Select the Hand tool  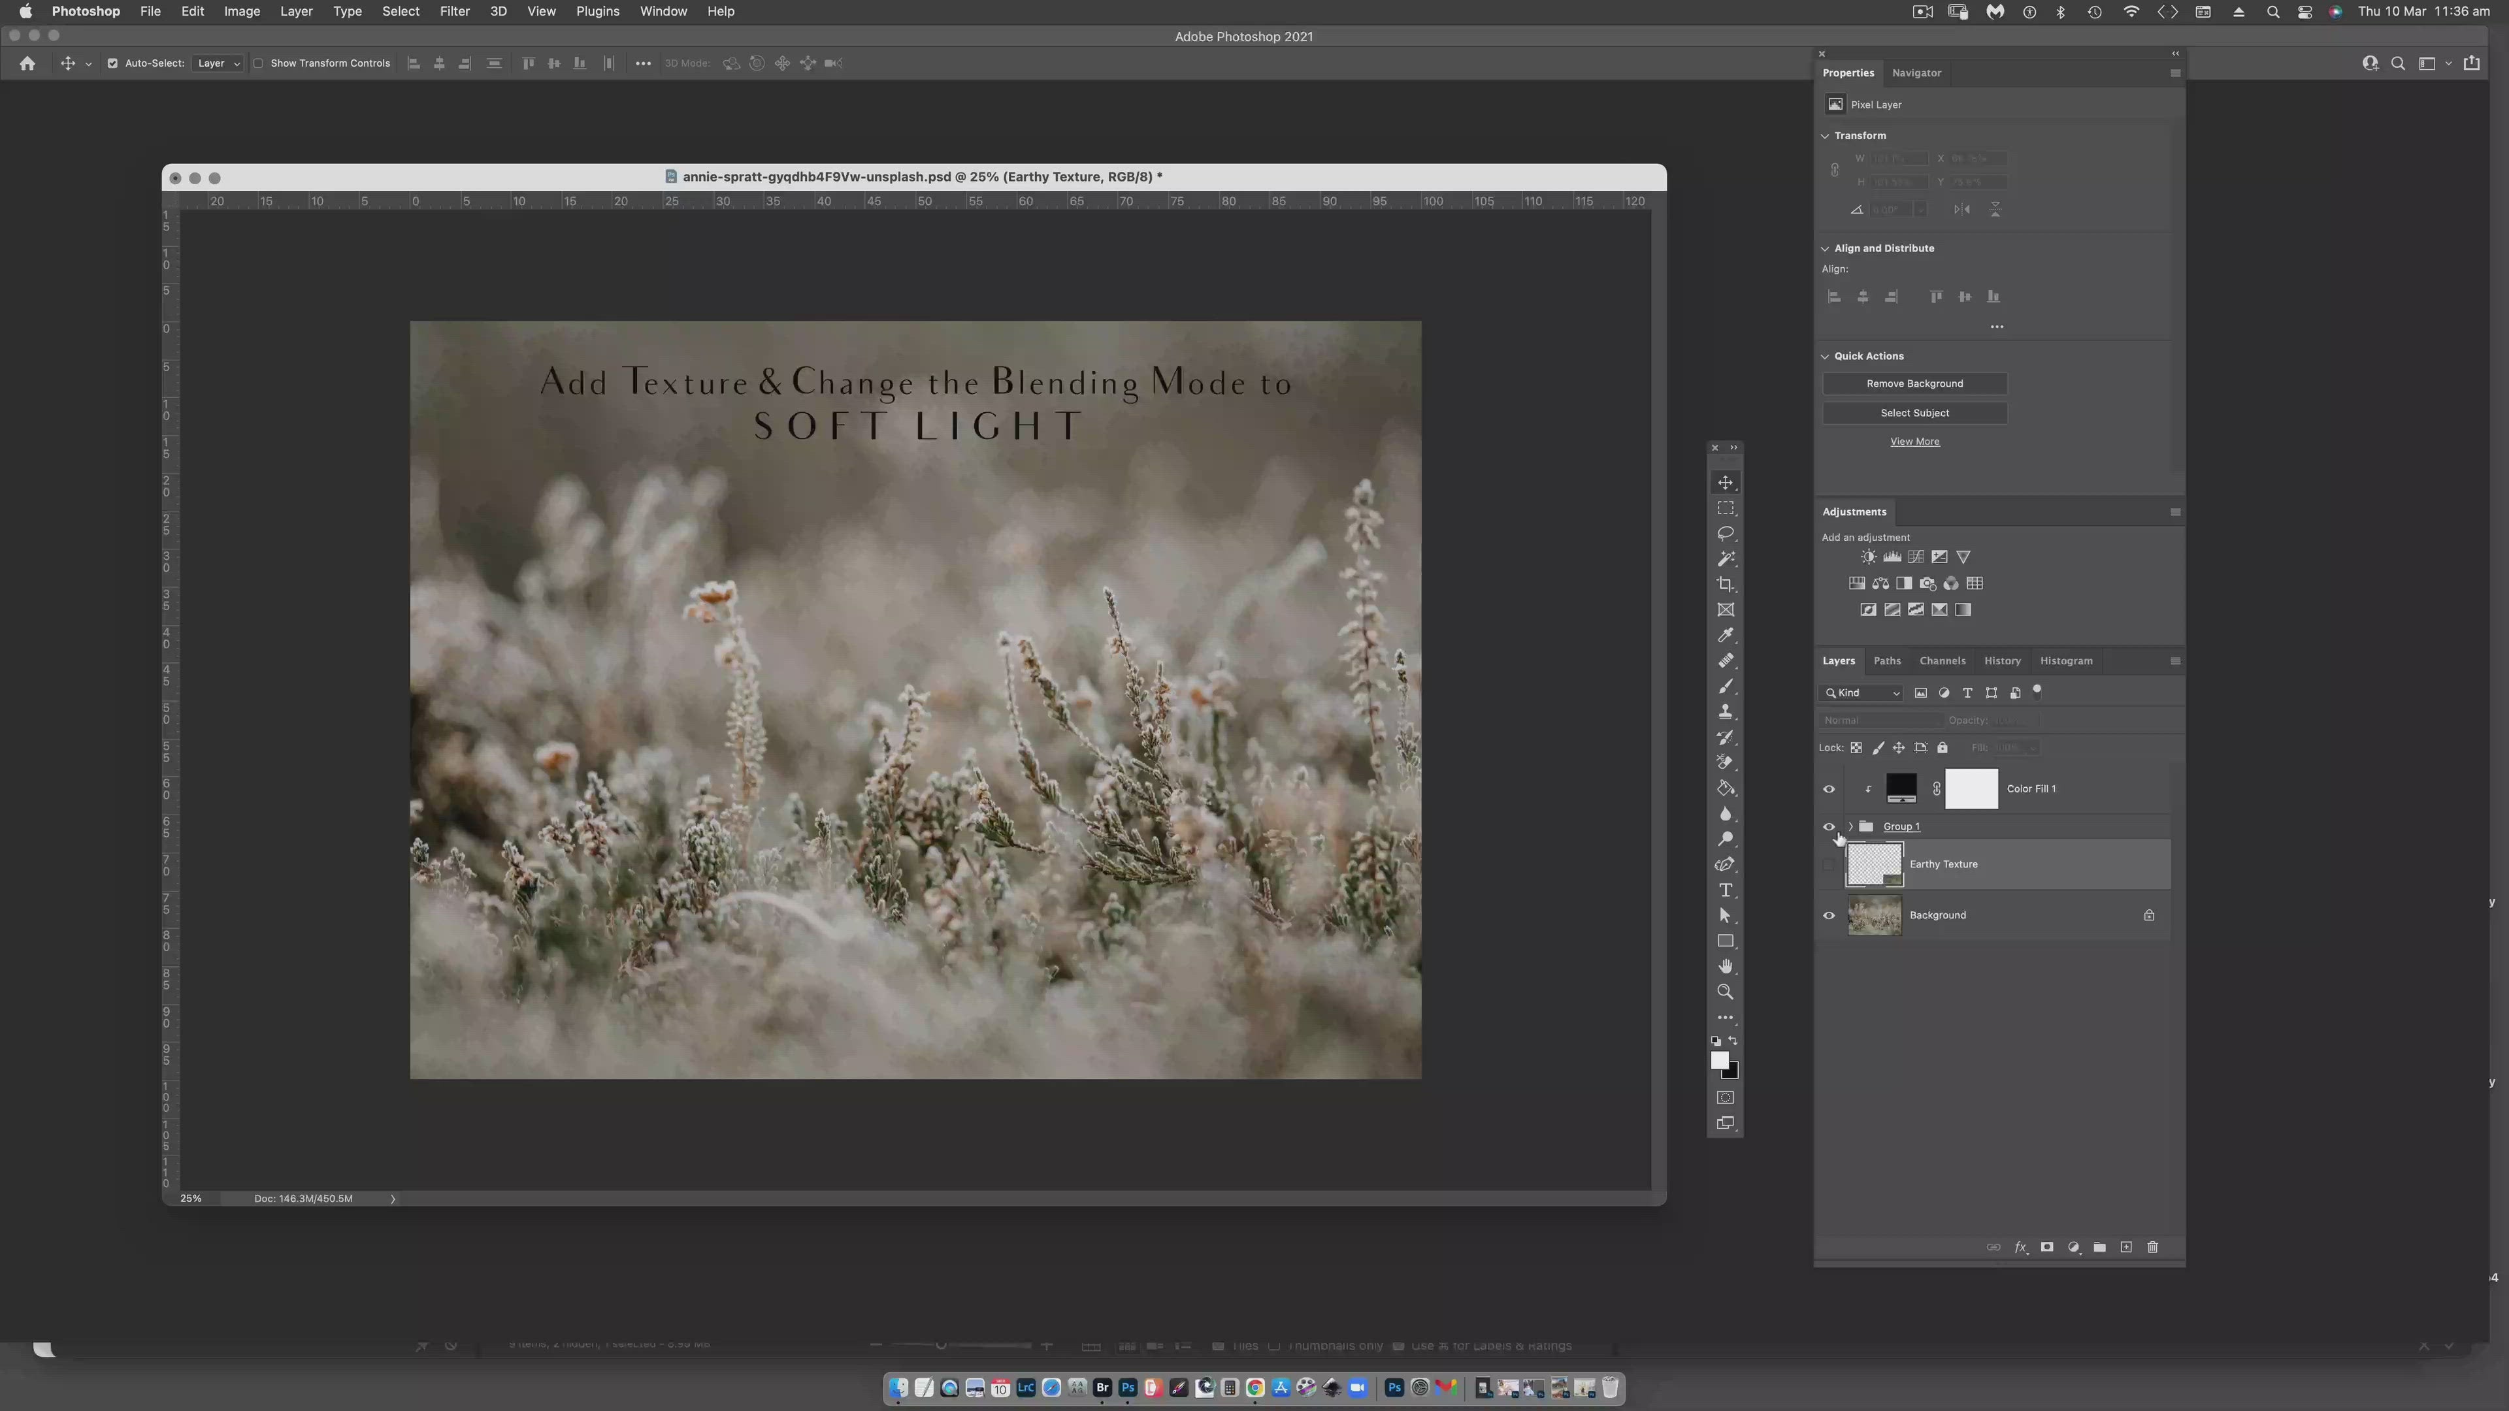click(1725, 966)
